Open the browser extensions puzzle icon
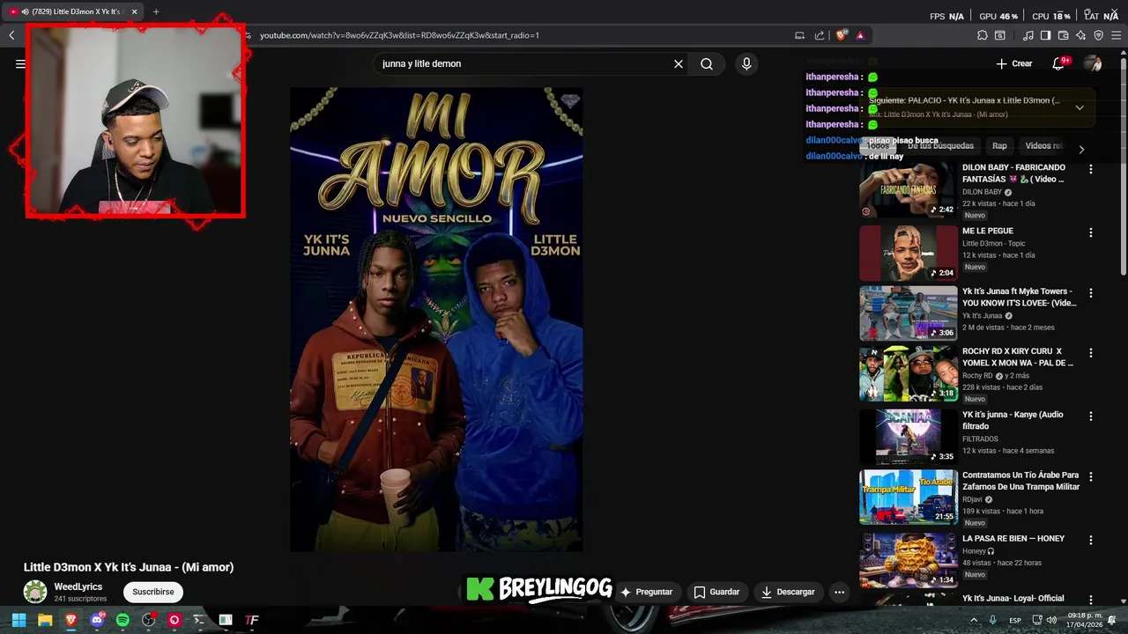The width and height of the screenshot is (1128, 634). [x=983, y=35]
